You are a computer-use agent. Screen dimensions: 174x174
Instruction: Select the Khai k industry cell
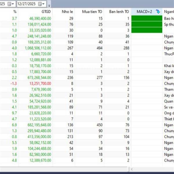(169, 66)
